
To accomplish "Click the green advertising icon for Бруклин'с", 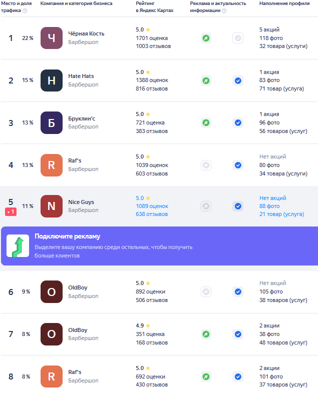I will pos(205,122).
